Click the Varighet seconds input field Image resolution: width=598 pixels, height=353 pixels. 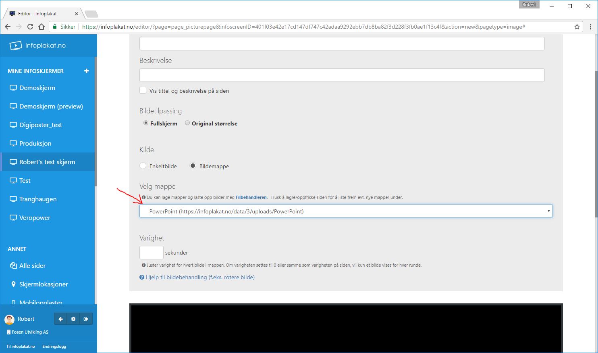click(151, 253)
